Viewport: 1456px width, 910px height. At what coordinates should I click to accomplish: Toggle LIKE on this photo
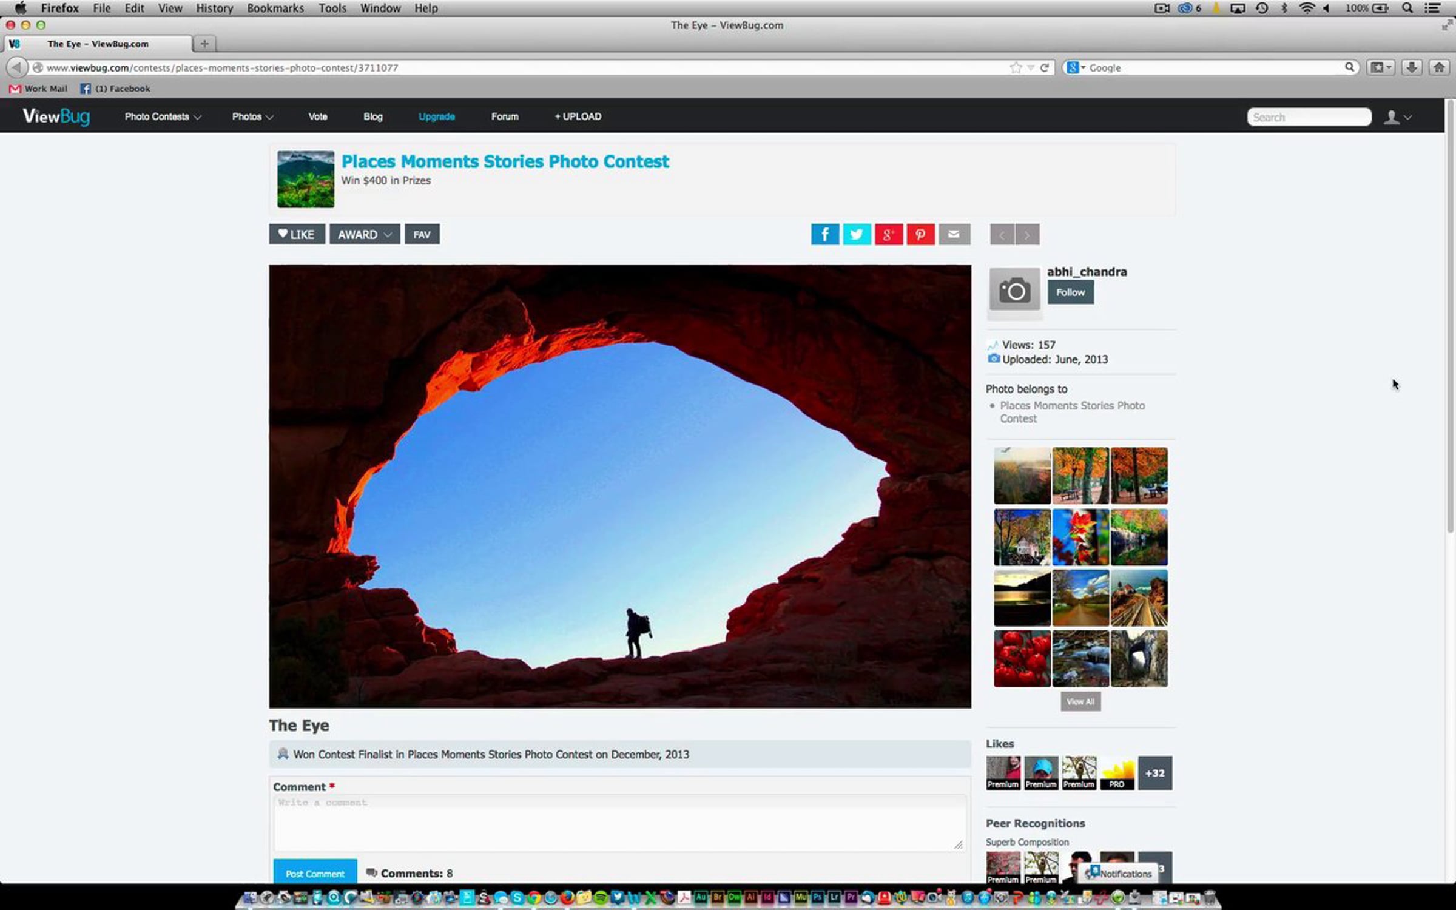[297, 234]
